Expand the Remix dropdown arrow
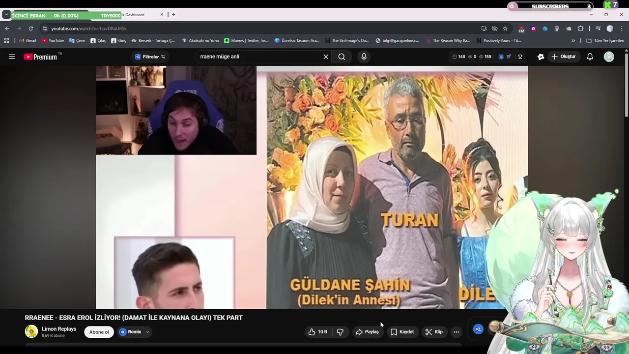Screen dimensions: 629x354 point(147,332)
